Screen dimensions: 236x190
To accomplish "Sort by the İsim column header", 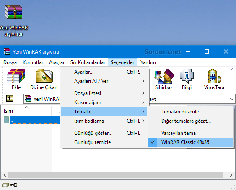I will (26, 111).
